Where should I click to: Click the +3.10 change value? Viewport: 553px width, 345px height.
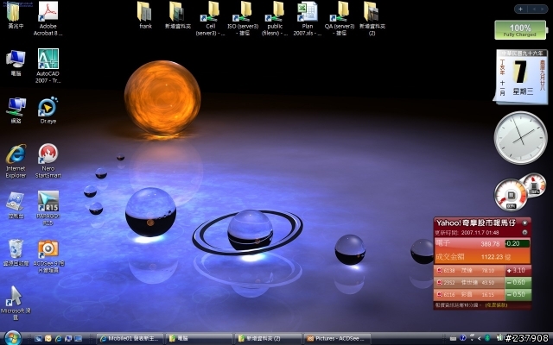point(518,270)
